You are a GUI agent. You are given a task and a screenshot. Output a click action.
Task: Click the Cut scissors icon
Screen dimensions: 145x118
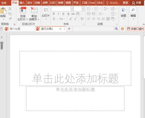10,9
